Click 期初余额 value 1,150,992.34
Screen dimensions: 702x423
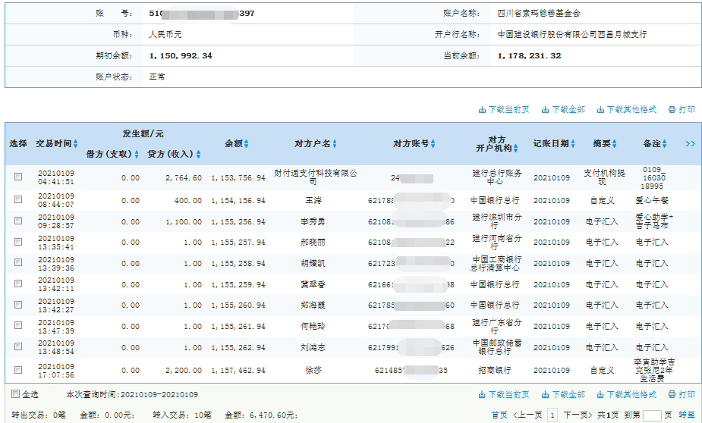pyautogui.click(x=181, y=56)
